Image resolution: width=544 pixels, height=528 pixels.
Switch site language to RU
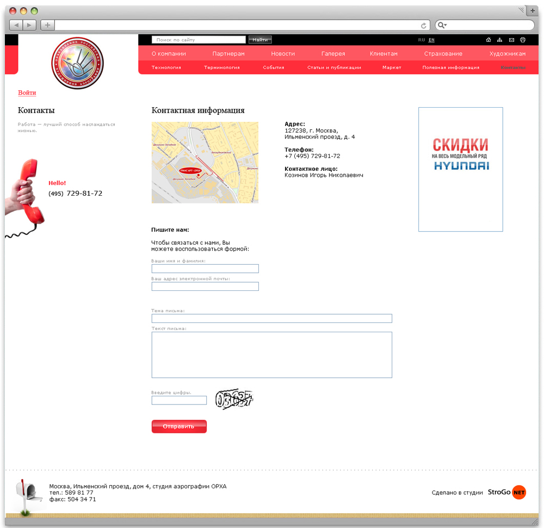422,40
